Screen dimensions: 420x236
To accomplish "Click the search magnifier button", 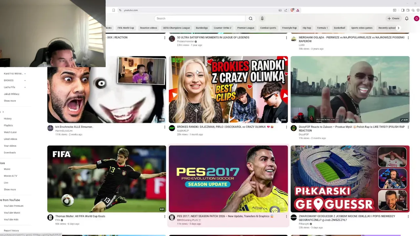I will pyautogui.click(x=251, y=18).
